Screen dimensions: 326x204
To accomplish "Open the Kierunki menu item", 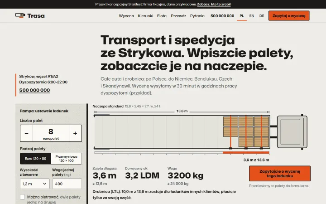I will click(145, 16).
